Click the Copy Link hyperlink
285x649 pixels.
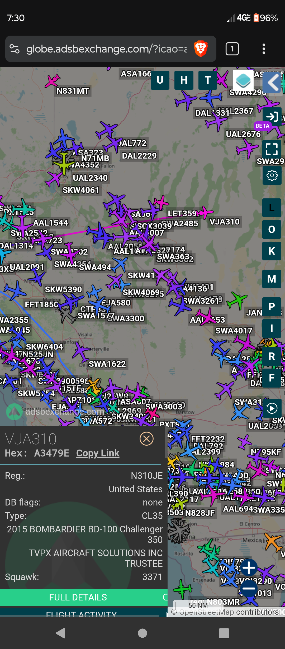(98, 453)
